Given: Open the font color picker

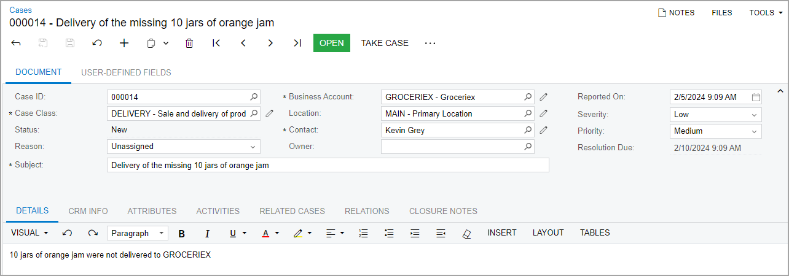Looking at the screenshot, I should [270, 233].
